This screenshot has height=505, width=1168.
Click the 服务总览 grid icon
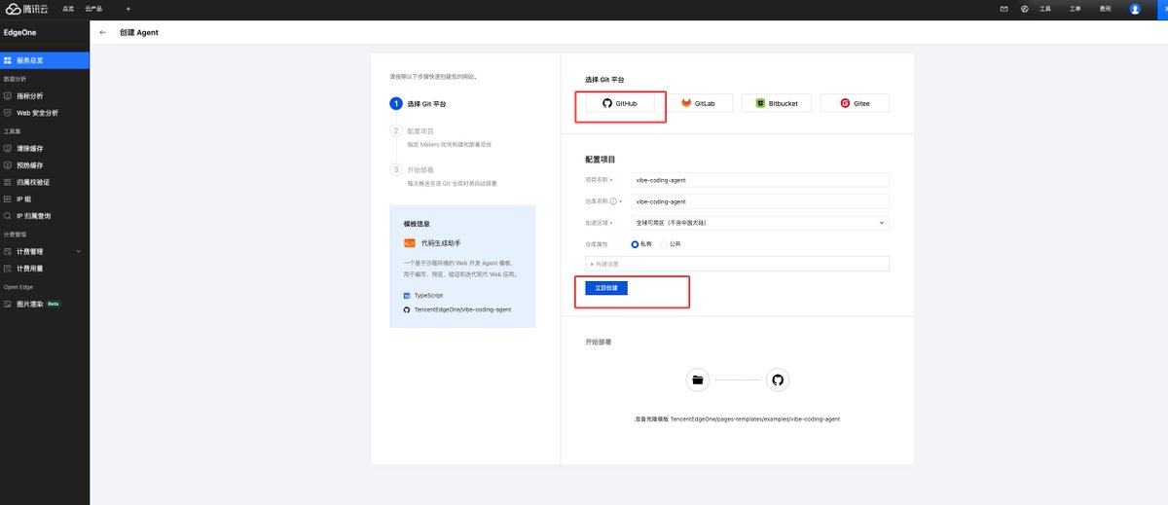[8, 60]
